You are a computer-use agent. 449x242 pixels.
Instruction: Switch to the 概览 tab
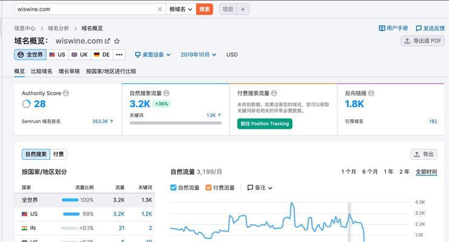[19, 71]
